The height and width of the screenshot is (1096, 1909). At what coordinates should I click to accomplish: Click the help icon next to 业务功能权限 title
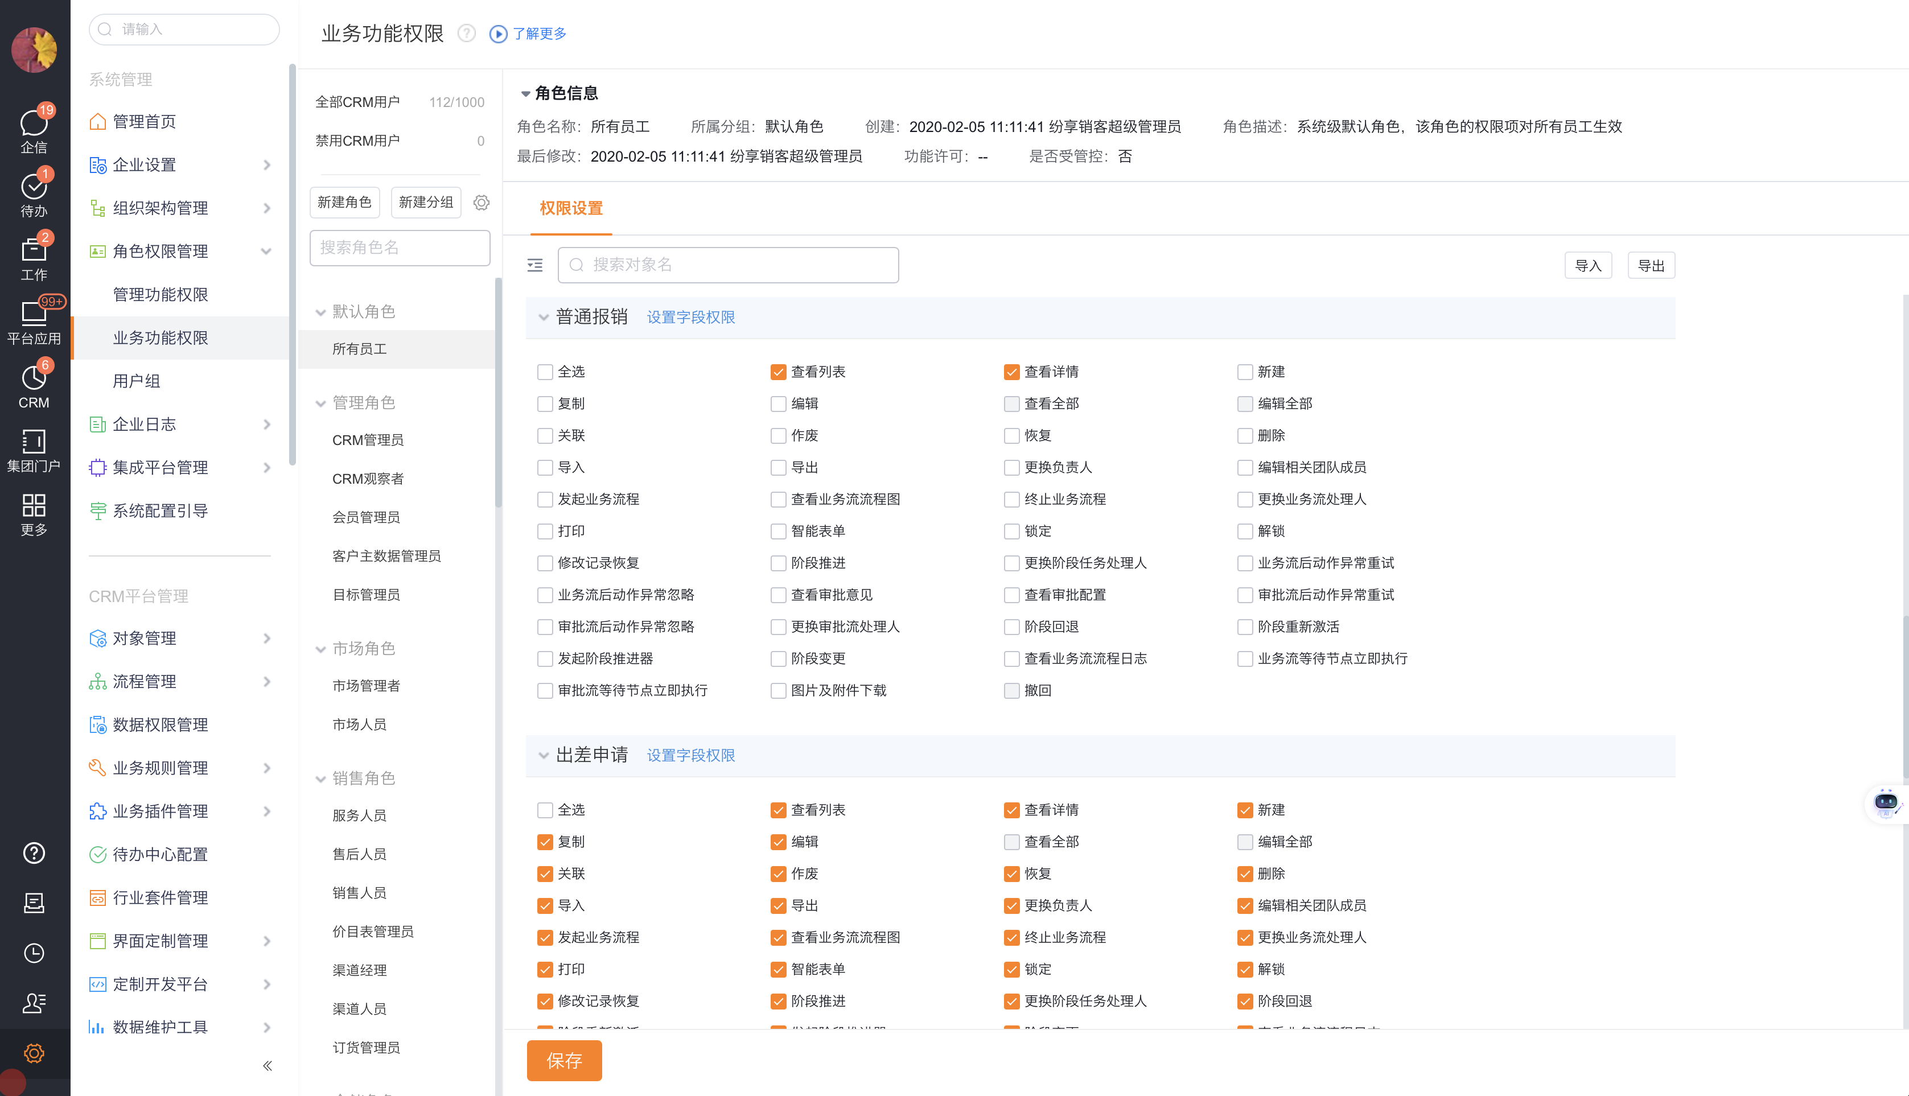click(467, 33)
